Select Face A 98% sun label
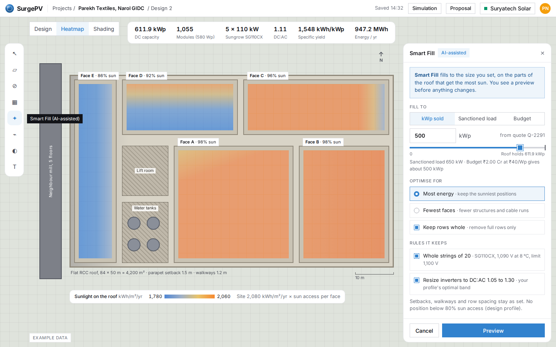556x347 pixels. (198, 142)
